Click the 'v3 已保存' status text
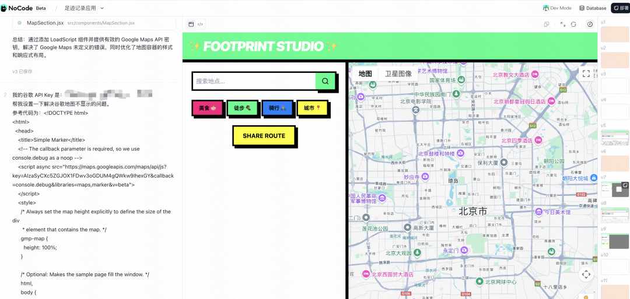The image size is (630, 299). [x=22, y=72]
